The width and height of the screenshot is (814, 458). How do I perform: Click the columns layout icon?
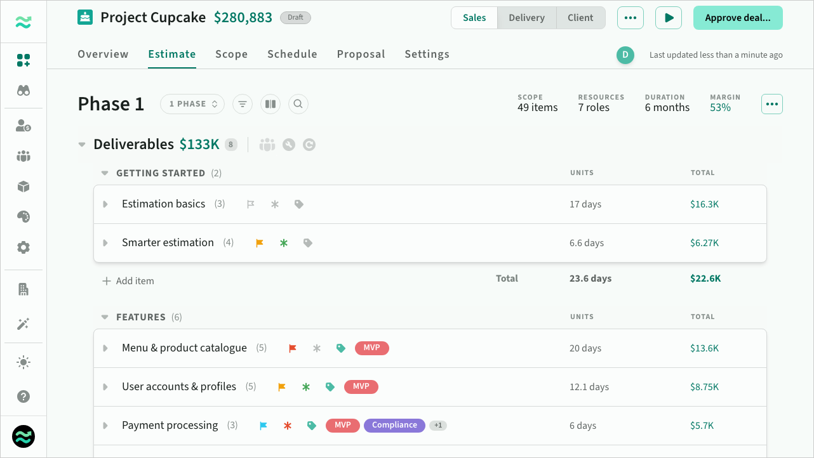pos(270,104)
